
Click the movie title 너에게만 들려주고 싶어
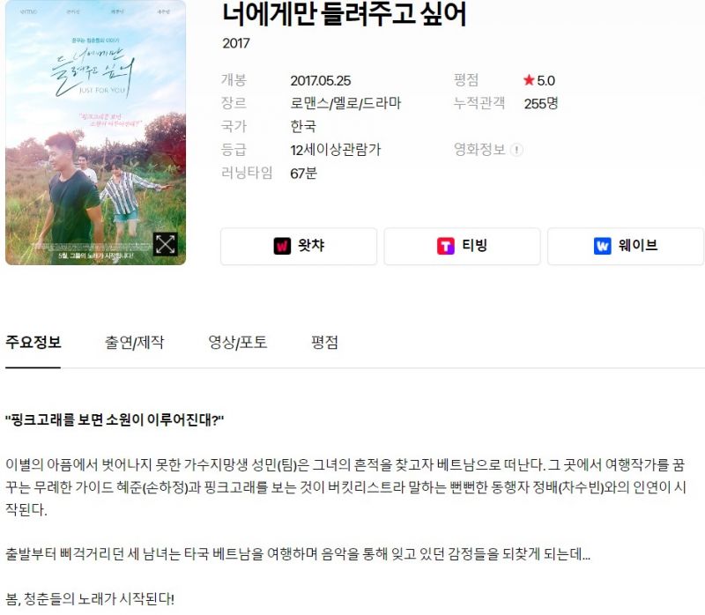point(344,13)
